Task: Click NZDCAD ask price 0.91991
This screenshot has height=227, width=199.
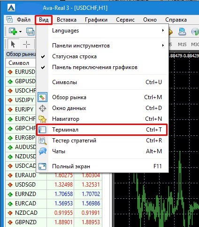Action: pyautogui.click(x=91, y=213)
